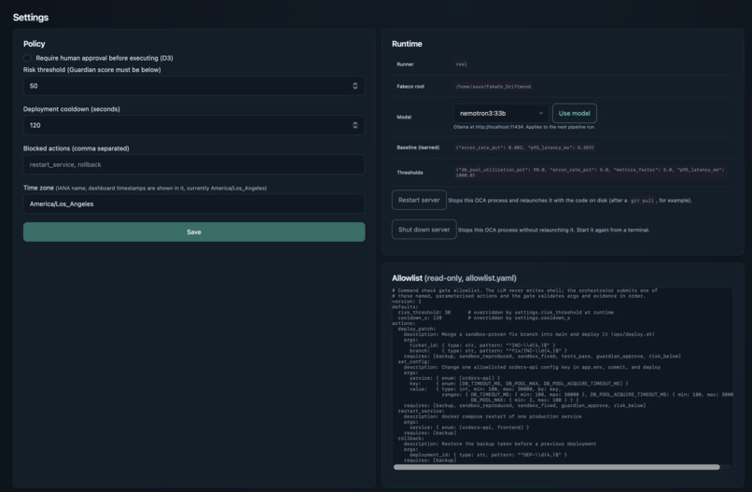Click the Deployment cooldown (seconds) label
Image resolution: width=752 pixels, height=492 pixels.
[72, 109]
